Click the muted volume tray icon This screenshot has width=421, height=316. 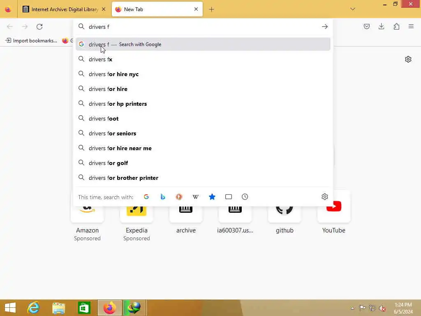point(382,308)
